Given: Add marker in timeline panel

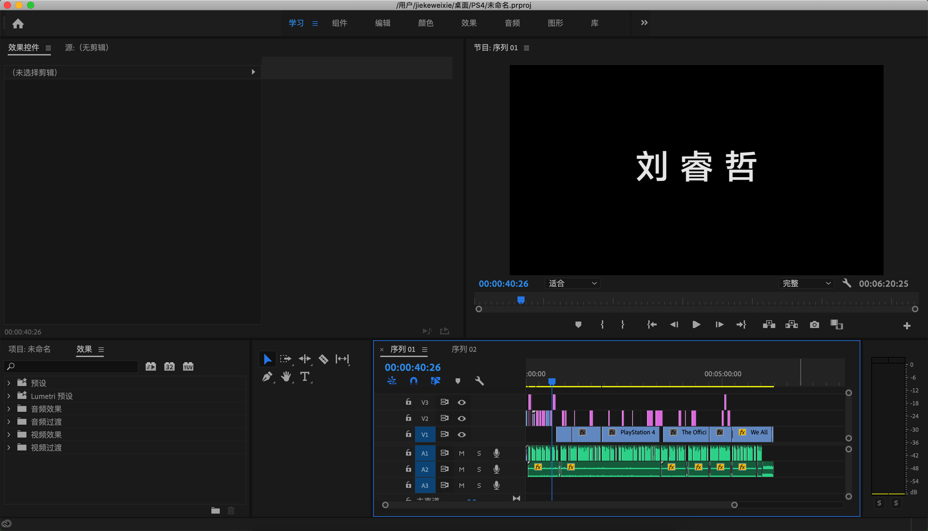Looking at the screenshot, I should (x=458, y=381).
